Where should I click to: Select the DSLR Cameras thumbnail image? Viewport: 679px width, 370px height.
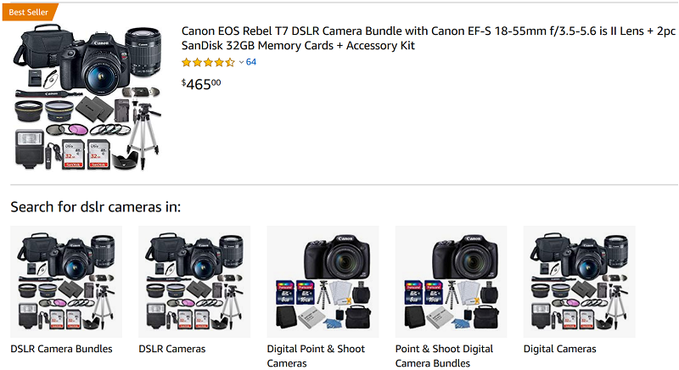(x=194, y=283)
